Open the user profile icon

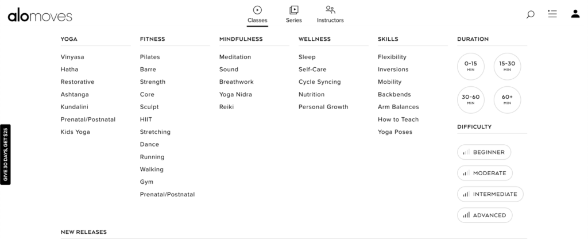(575, 14)
